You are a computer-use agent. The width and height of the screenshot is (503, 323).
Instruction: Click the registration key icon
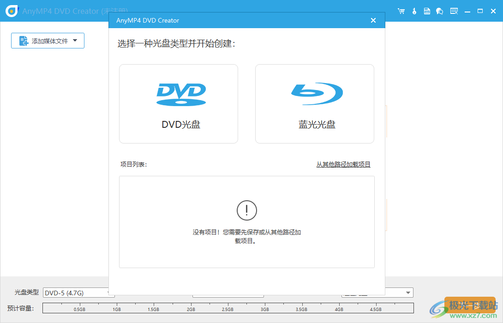click(414, 11)
